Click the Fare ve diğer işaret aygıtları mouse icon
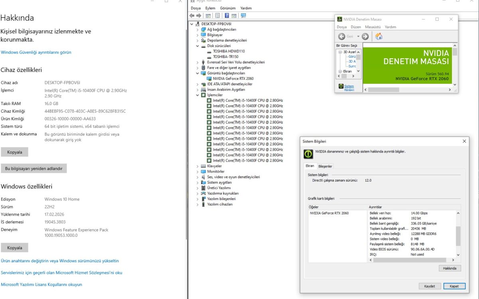Screen dimensions: 479x299 (x=204, y=68)
